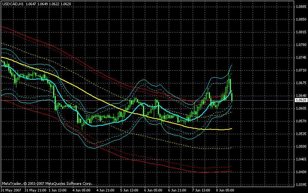Click the 1.0640 price axis label
Viewport: 308px width, 193px height.
[x=301, y=96]
